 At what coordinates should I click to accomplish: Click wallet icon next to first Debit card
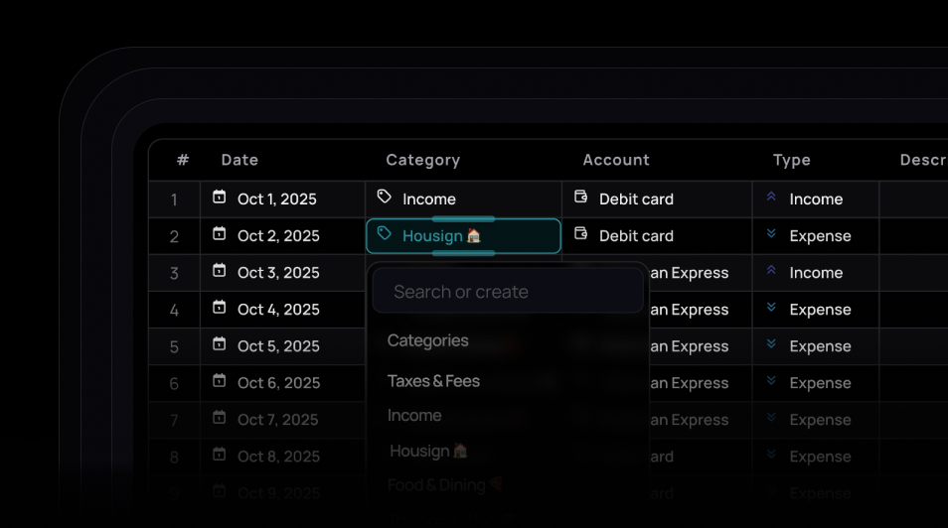coord(581,198)
